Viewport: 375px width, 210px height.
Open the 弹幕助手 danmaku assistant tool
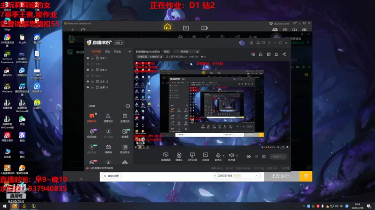(x=92, y=118)
